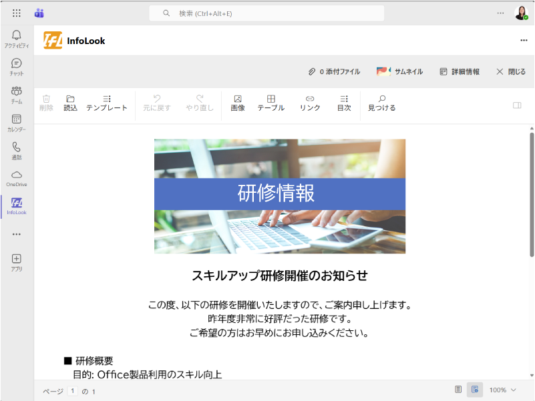Add a hyperlink with リンク tool
The width and height of the screenshot is (535, 401).
pos(310,103)
